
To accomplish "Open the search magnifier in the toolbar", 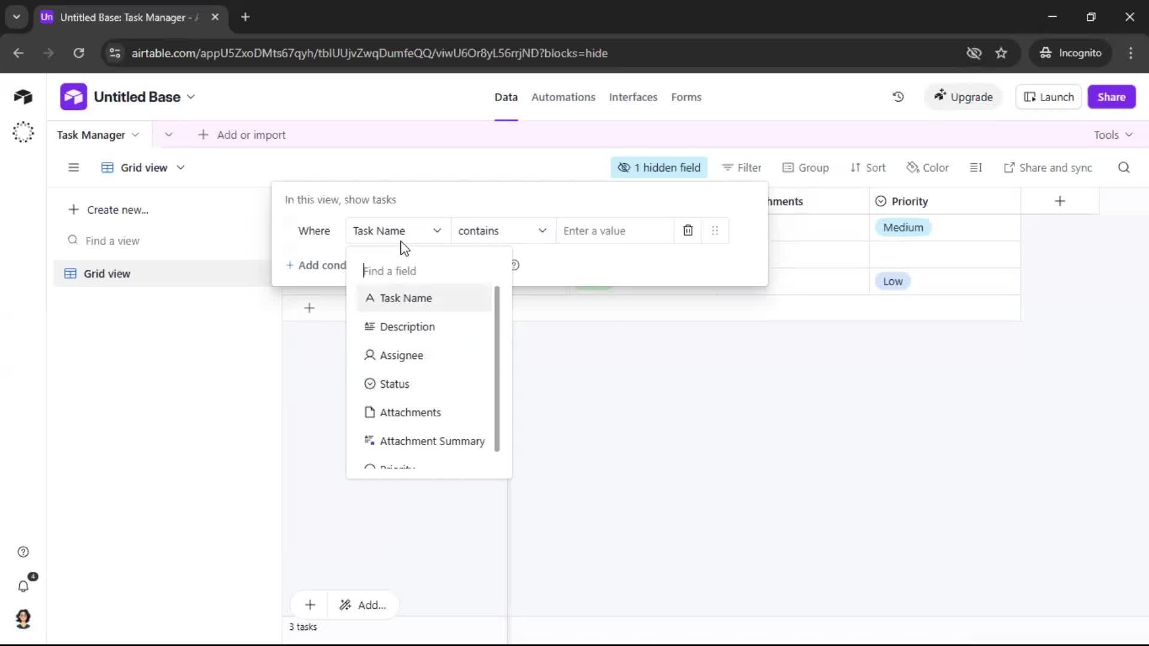I will coord(1124,167).
